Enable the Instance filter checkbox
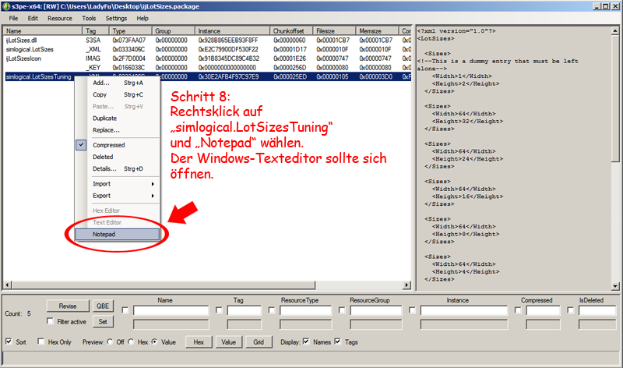The height and width of the screenshot is (368, 623). [x=412, y=310]
